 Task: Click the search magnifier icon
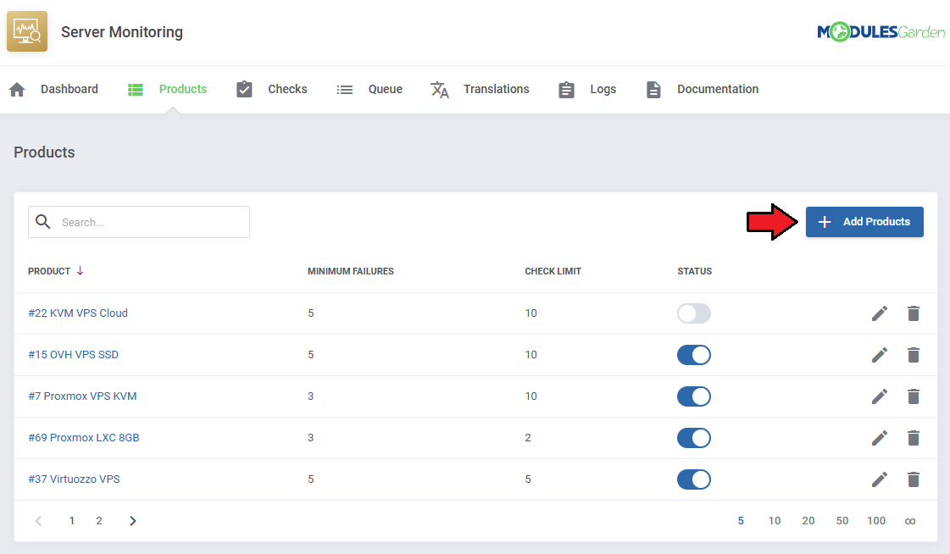coord(43,222)
